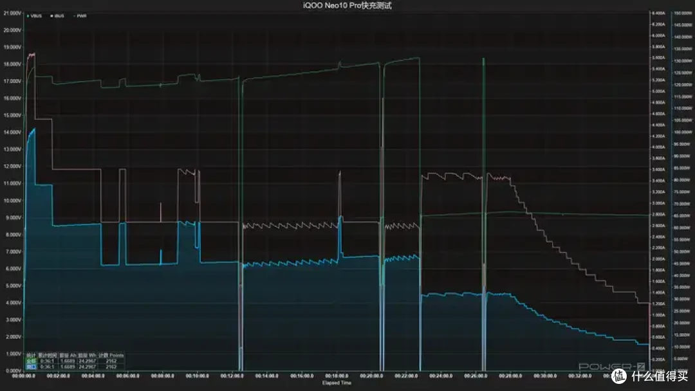Screen dimensions: 695x391
Task: Click the 10.000V voltage axis label
Action: click(12, 201)
